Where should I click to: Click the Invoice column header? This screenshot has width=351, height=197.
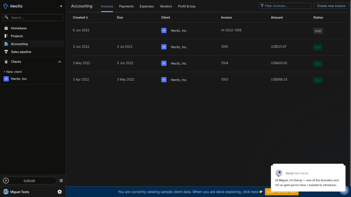pyautogui.click(x=226, y=17)
